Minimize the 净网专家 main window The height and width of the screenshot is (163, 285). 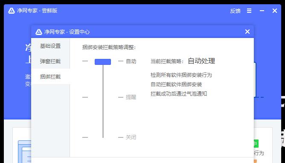[x=262, y=11]
